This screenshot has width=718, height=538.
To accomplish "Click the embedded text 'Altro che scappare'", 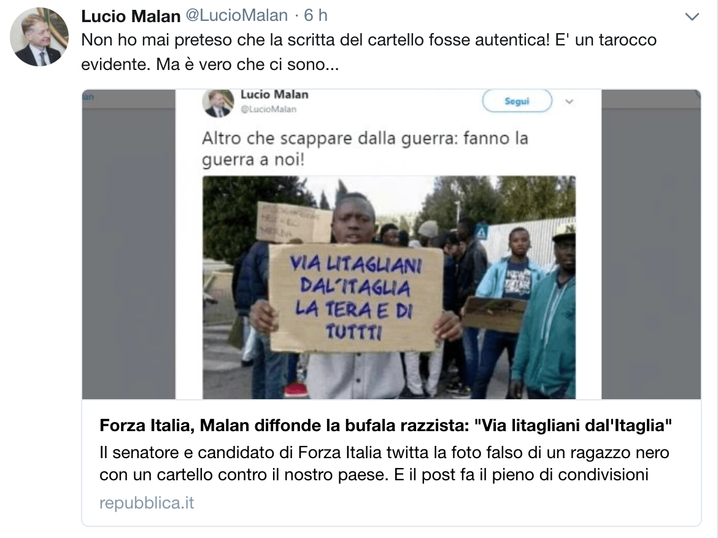I will pyautogui.click(x=365, y=149).
